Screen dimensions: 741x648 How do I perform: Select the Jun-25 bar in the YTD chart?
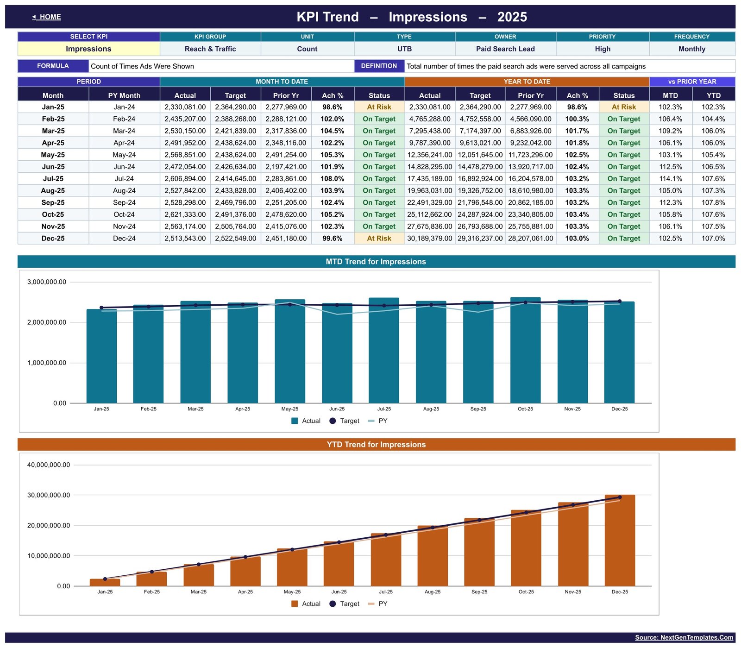339,564
